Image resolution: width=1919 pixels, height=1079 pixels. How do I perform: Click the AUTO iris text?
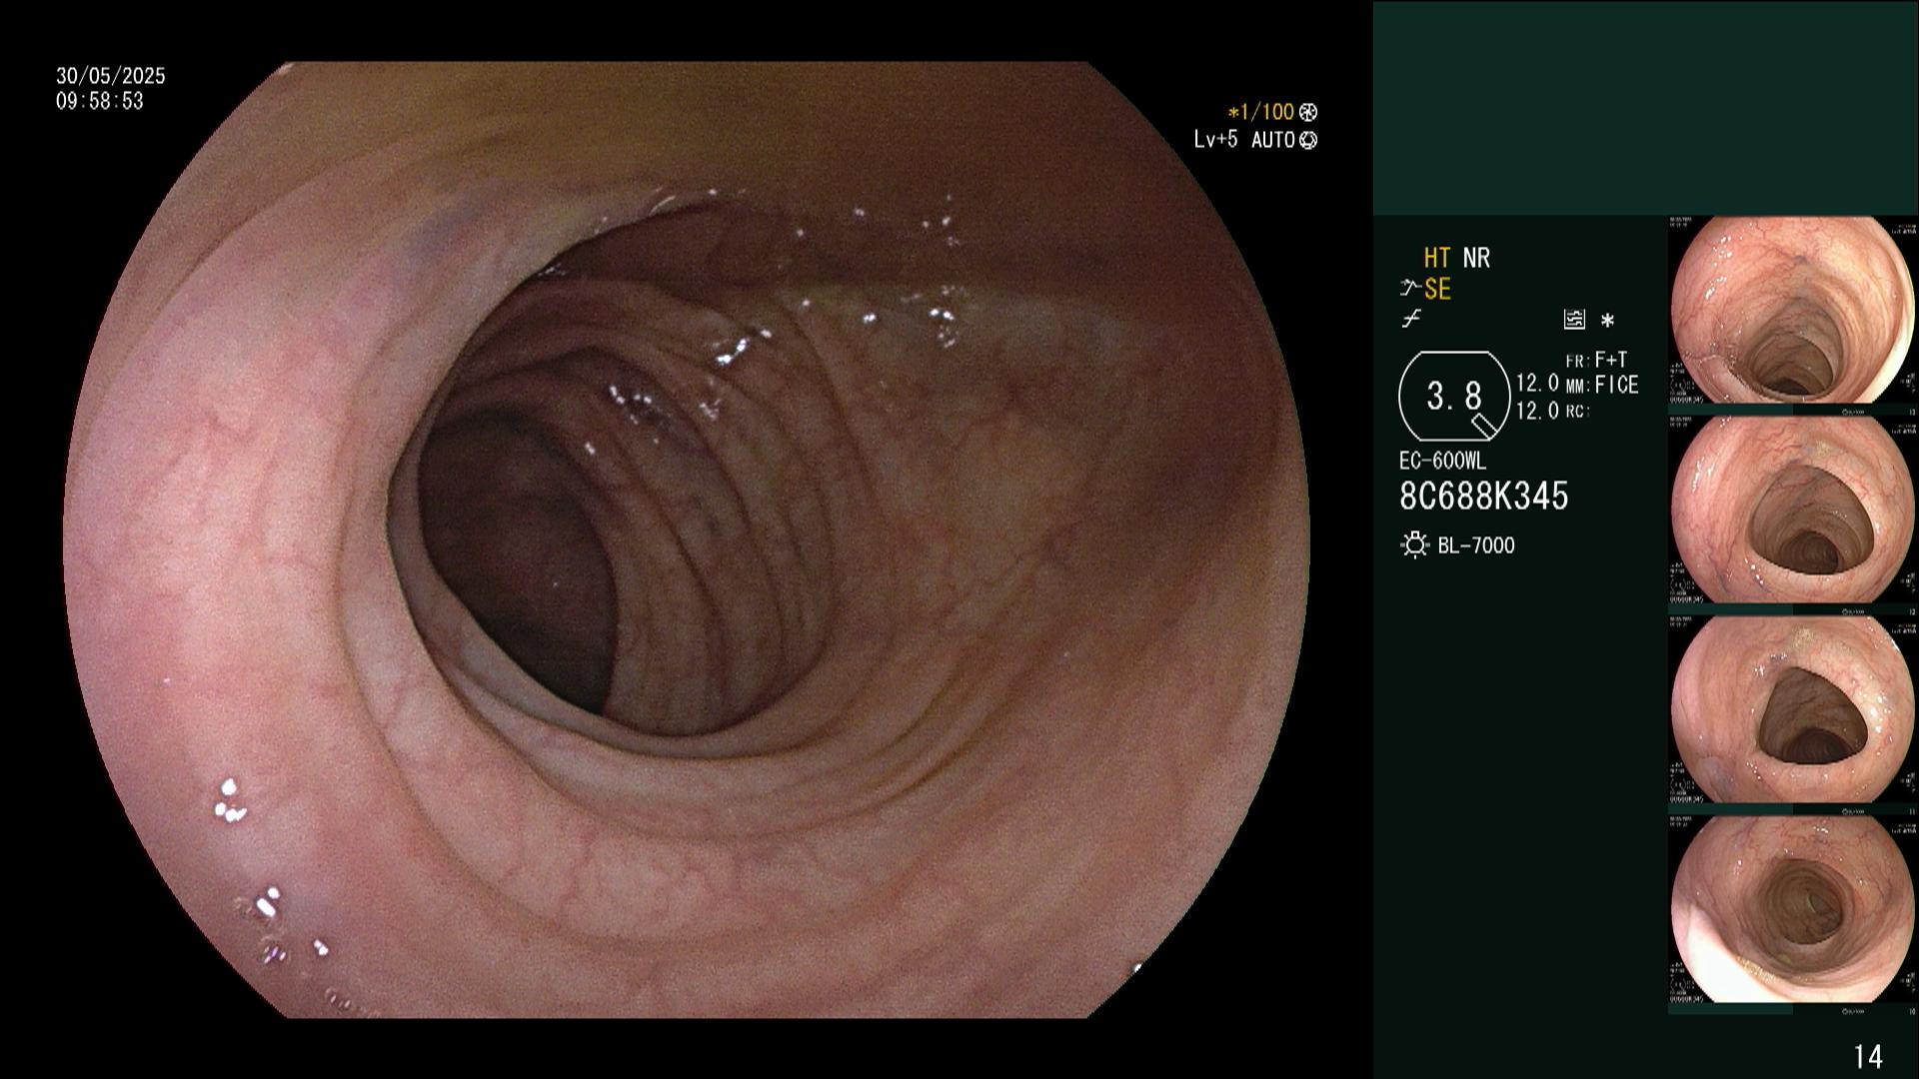coord(1273,140)
